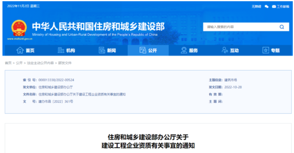Click the www.mohurd.gov.cn site address text
Screen dimensions: 294x153
(x=20, y=39)
